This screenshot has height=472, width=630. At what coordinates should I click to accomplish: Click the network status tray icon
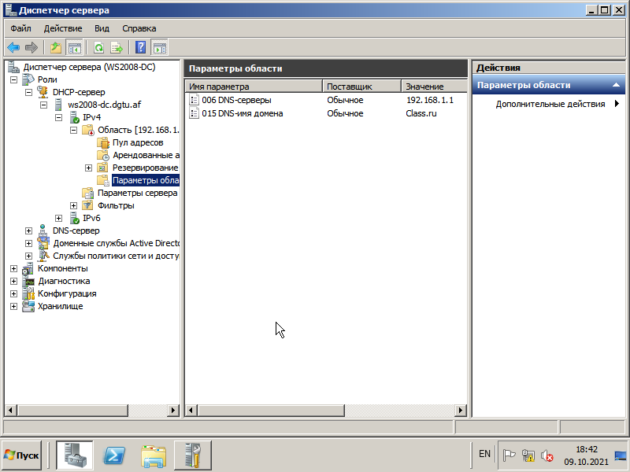pos(528,455)
